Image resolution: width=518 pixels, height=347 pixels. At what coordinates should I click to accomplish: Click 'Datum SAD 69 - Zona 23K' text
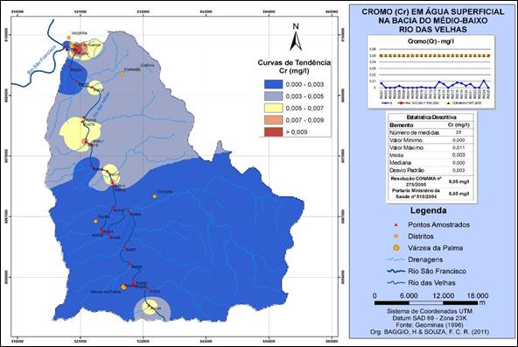(430, 318)
